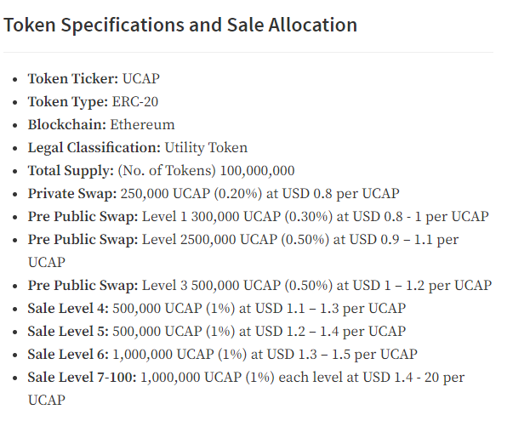Image resolution: width=530 pixels, height=438 pixels.
Task: Click the Legal Classification label
Action: pyautogui.click(x=94, y=148)
